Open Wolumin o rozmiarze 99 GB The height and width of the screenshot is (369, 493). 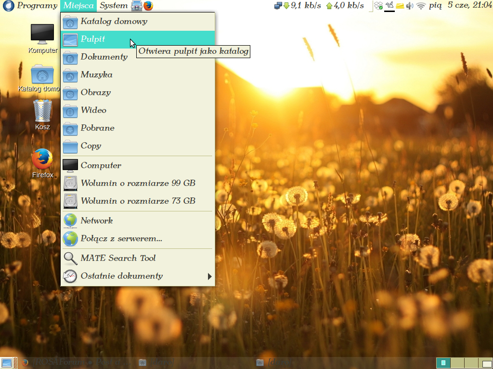[138, 183]
